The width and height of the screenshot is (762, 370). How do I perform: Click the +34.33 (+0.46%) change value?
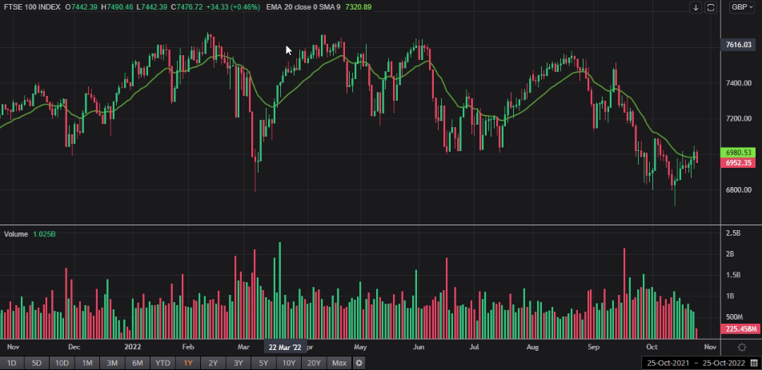(x=232, y=7)
